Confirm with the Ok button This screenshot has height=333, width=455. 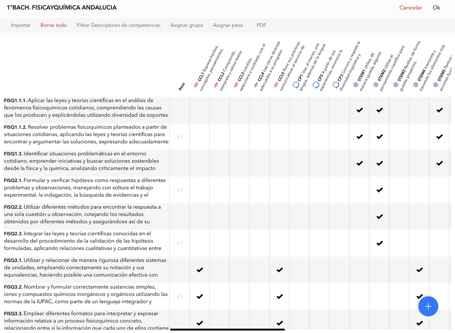tap(436, 8)
